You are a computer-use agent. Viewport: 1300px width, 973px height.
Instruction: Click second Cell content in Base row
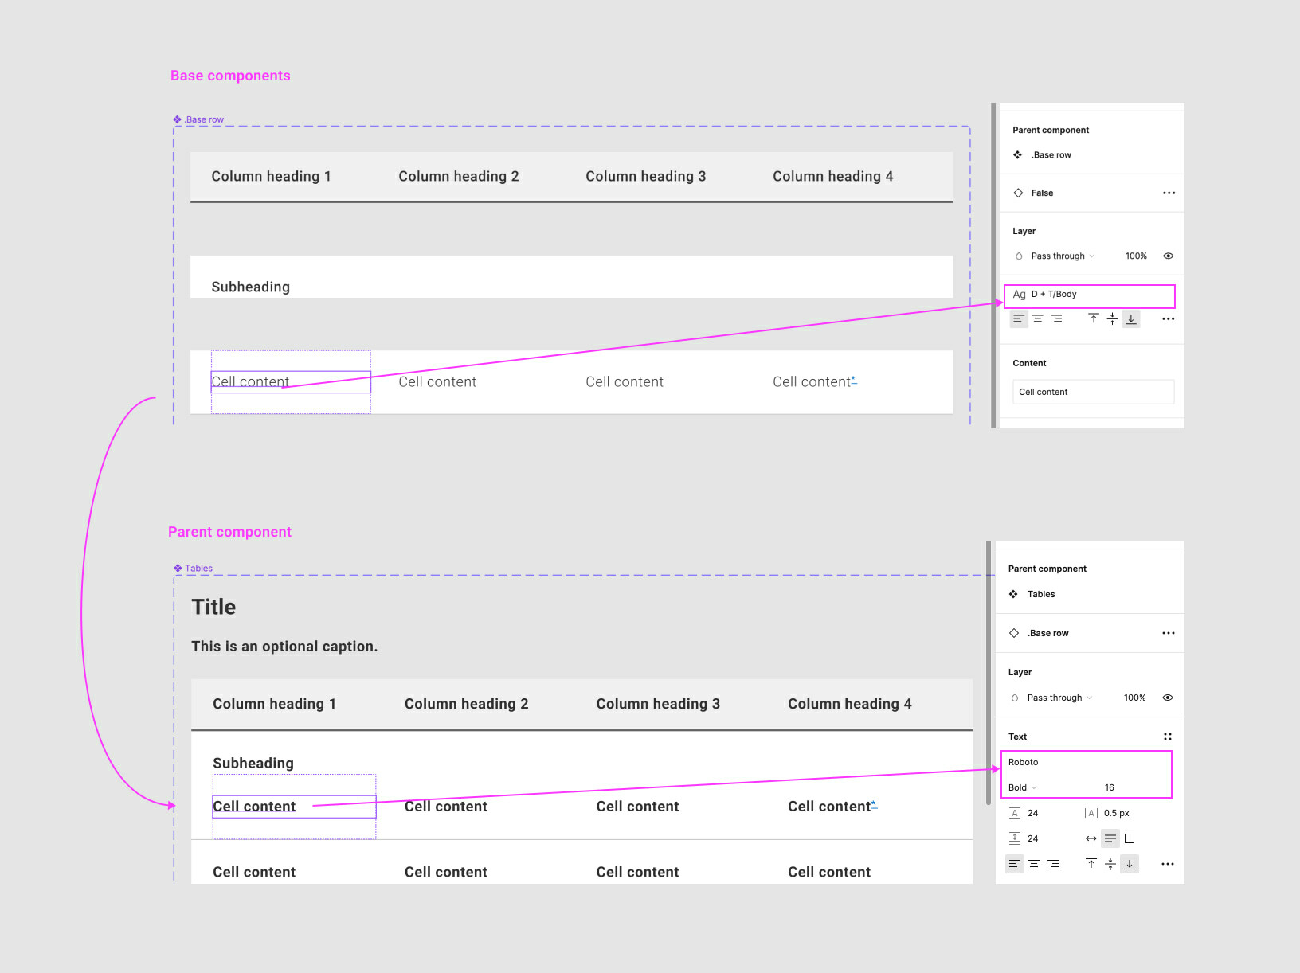(x=437, y=382)
